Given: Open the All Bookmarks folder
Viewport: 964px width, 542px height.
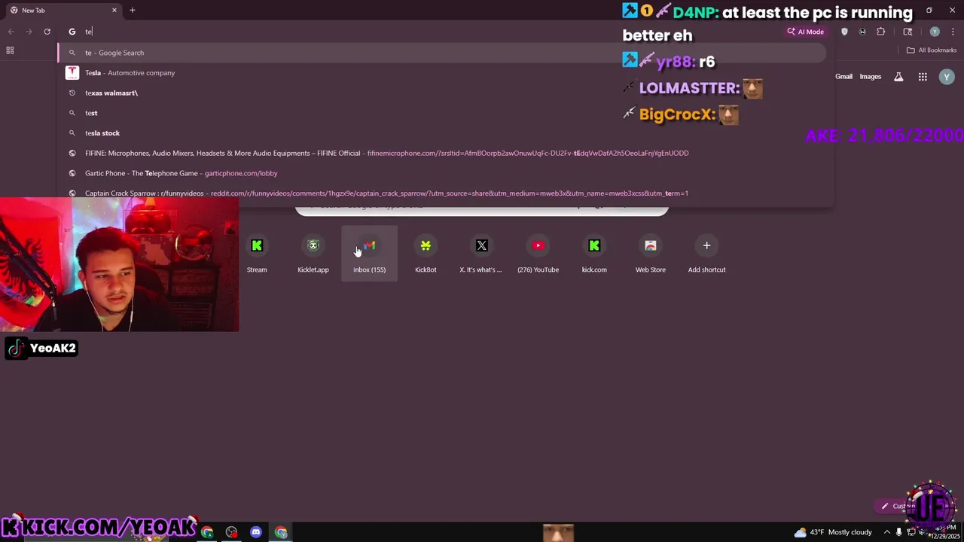Looking at the screenshot, I should pos(932,50).
